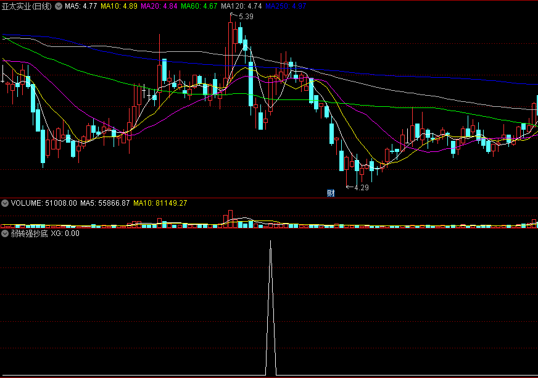Open the VOLUME panel dropdown arrow
This screenshot has height=378, width=538.
click(5, 203)
